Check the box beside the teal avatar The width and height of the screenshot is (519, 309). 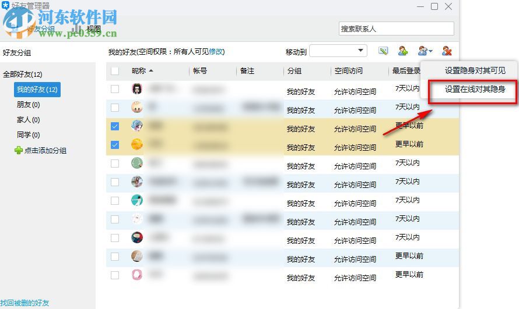[115, 200]
